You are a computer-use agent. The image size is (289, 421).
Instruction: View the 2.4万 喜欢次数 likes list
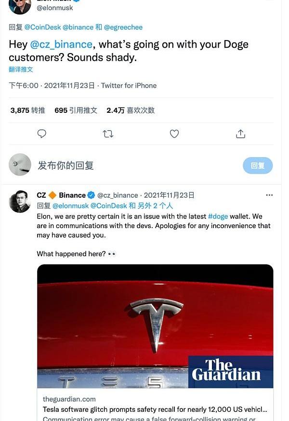coord(131,110)
